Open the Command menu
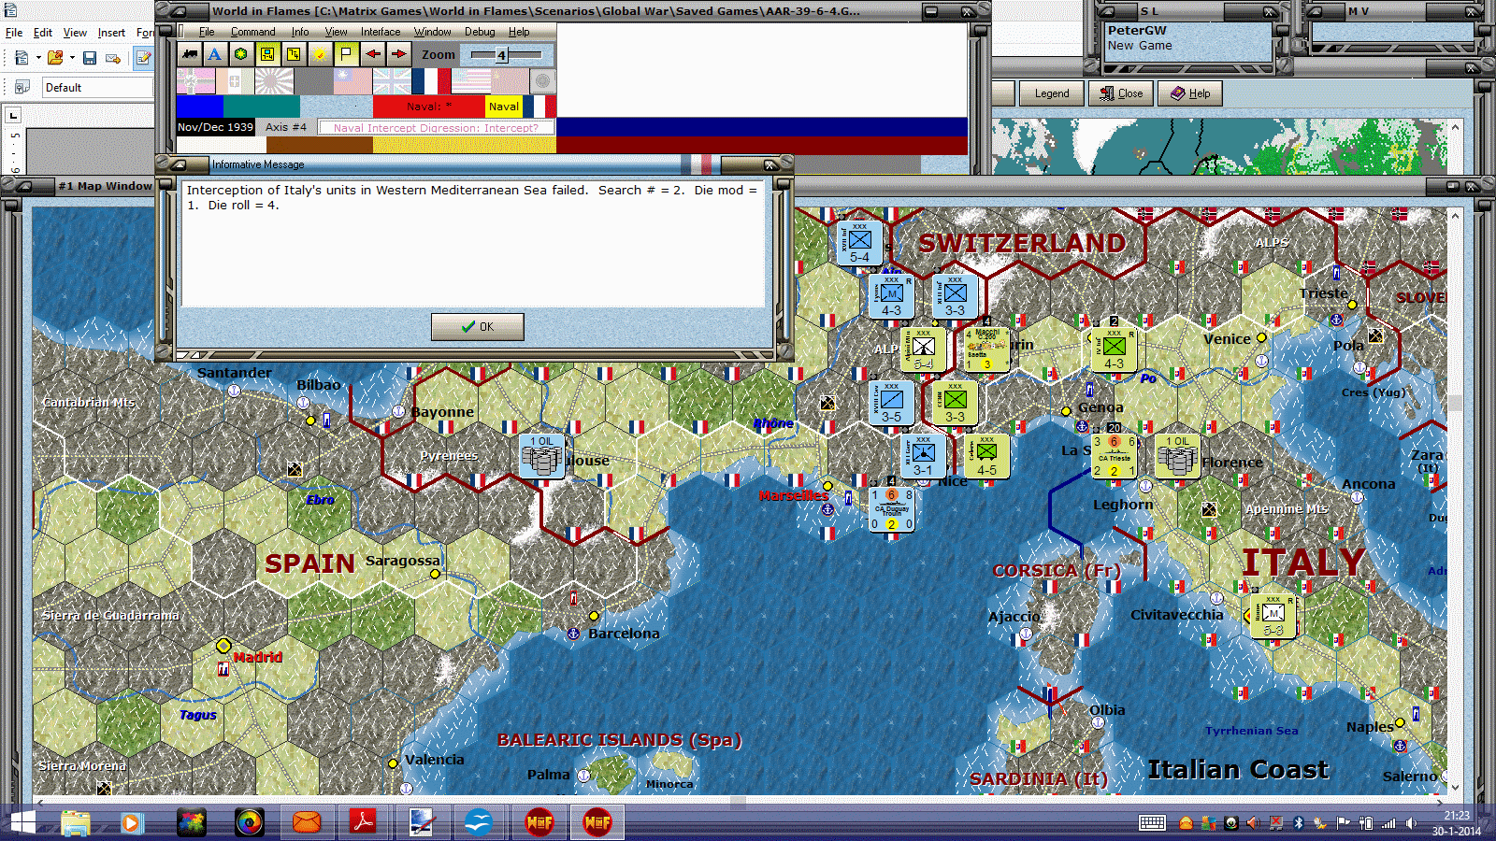 click(x=252, y=32)
